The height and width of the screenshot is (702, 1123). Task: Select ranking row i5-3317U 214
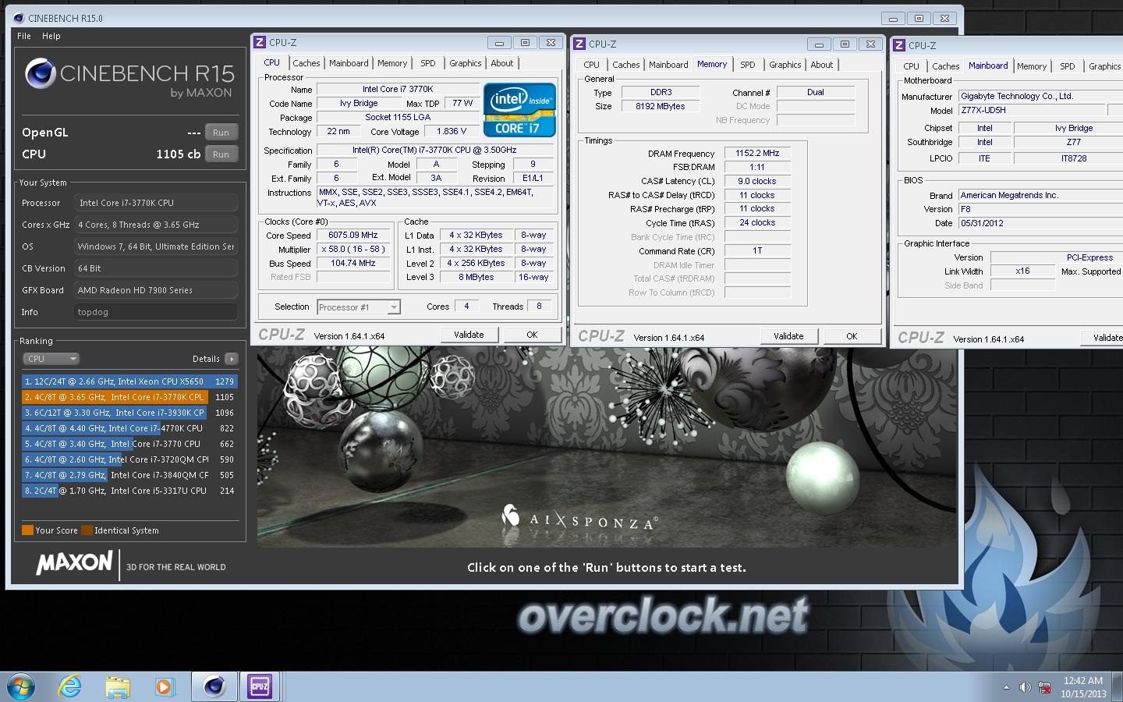129,491
